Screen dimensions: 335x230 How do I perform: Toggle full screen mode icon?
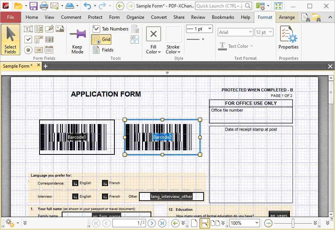(x=278, y=6)
